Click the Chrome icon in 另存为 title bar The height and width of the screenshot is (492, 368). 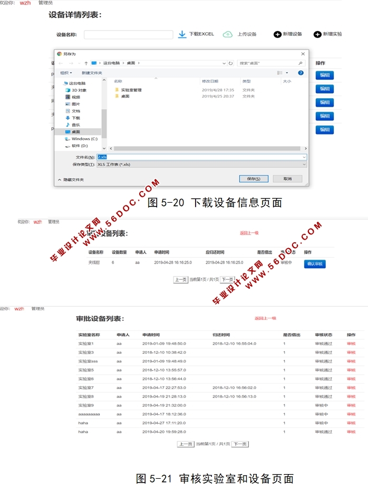[60, 54]
